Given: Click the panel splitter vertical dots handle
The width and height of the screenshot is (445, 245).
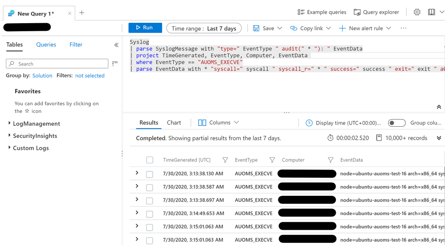Looking at the screenshot, I should (122, 154).
